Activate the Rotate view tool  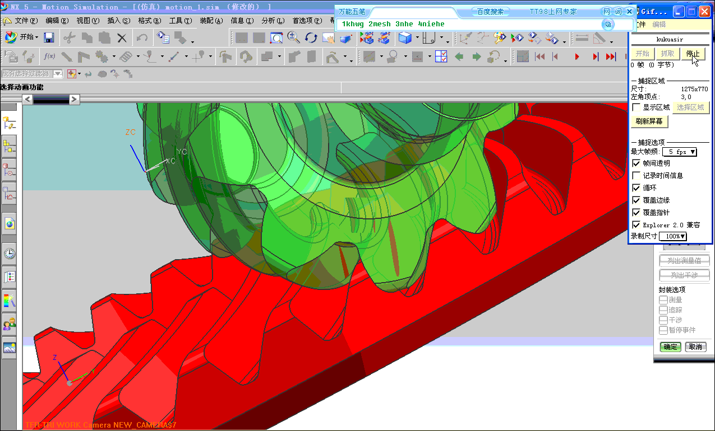[x=311, y=38]
